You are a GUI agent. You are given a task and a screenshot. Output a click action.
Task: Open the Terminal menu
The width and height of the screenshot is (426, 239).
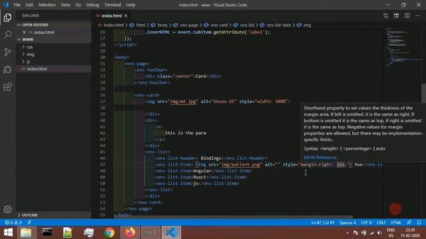tap(112, 5)
